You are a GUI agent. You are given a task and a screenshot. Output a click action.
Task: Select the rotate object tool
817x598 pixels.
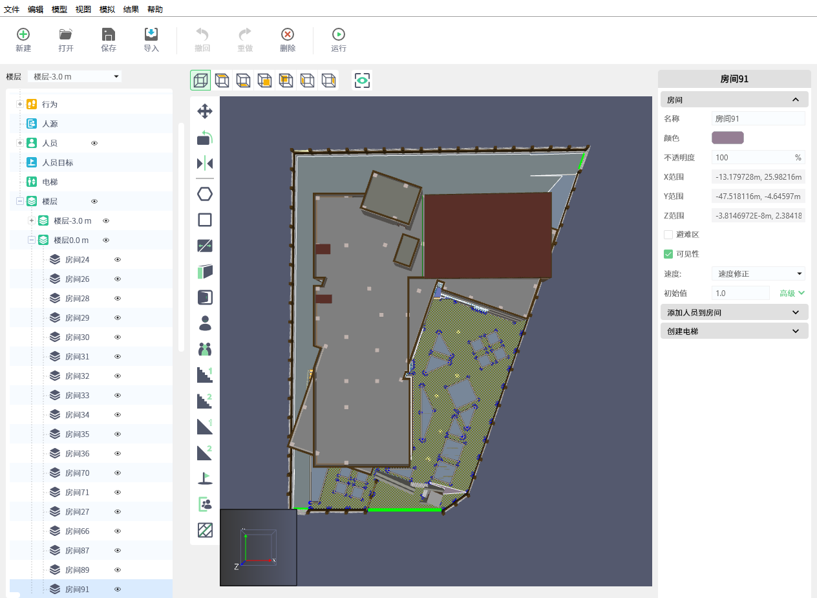(x=205, y=138)
